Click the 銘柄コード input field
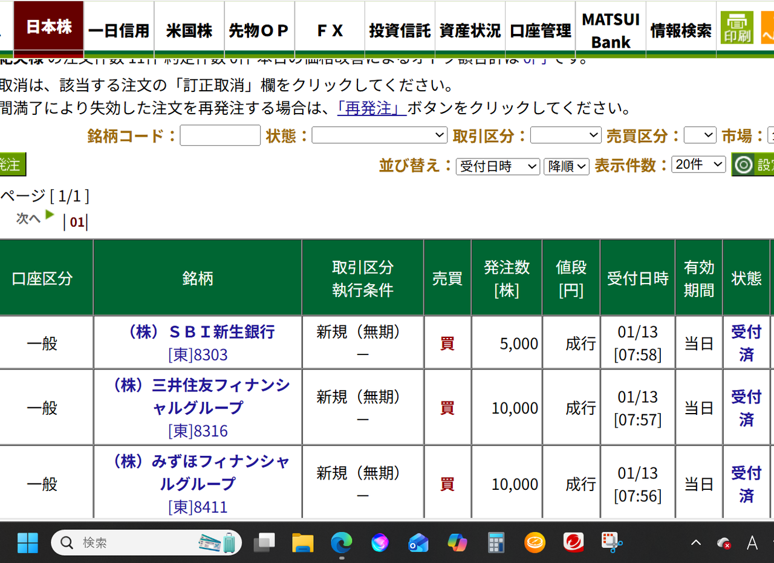Viewport: 774px width, 563px height. (220, 135)
